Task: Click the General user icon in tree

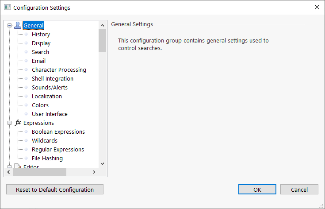Action: 18,25
